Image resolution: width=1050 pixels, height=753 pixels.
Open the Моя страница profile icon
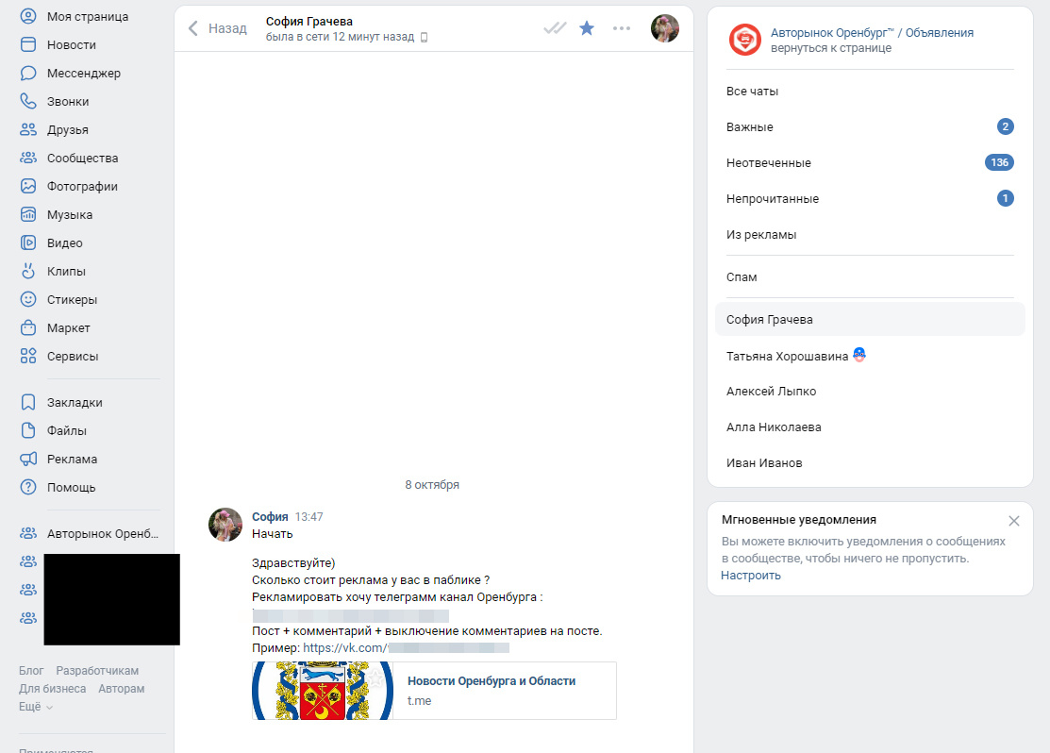tap(28, 16)
